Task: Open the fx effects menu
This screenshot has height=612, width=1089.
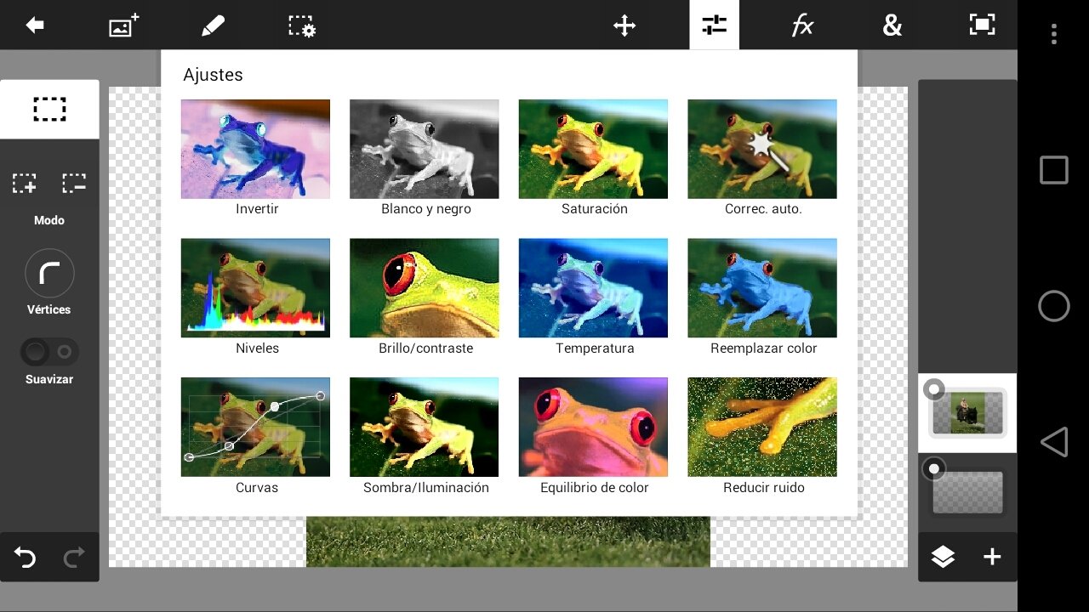Action: [802, 25]
